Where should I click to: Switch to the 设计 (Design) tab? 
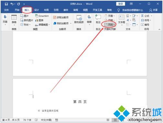37,10
